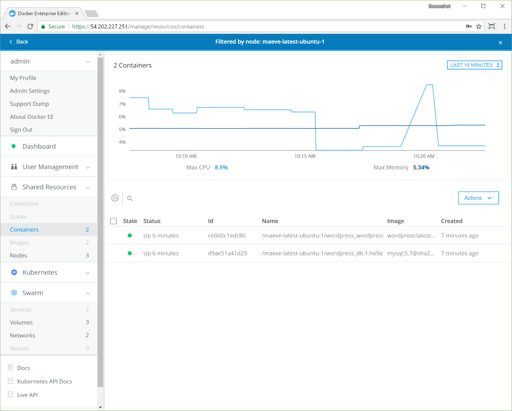Viewport: 512px width, 411px height.
Task: Open the Actions dropdown menu
Action: click(x=478, y=198)
